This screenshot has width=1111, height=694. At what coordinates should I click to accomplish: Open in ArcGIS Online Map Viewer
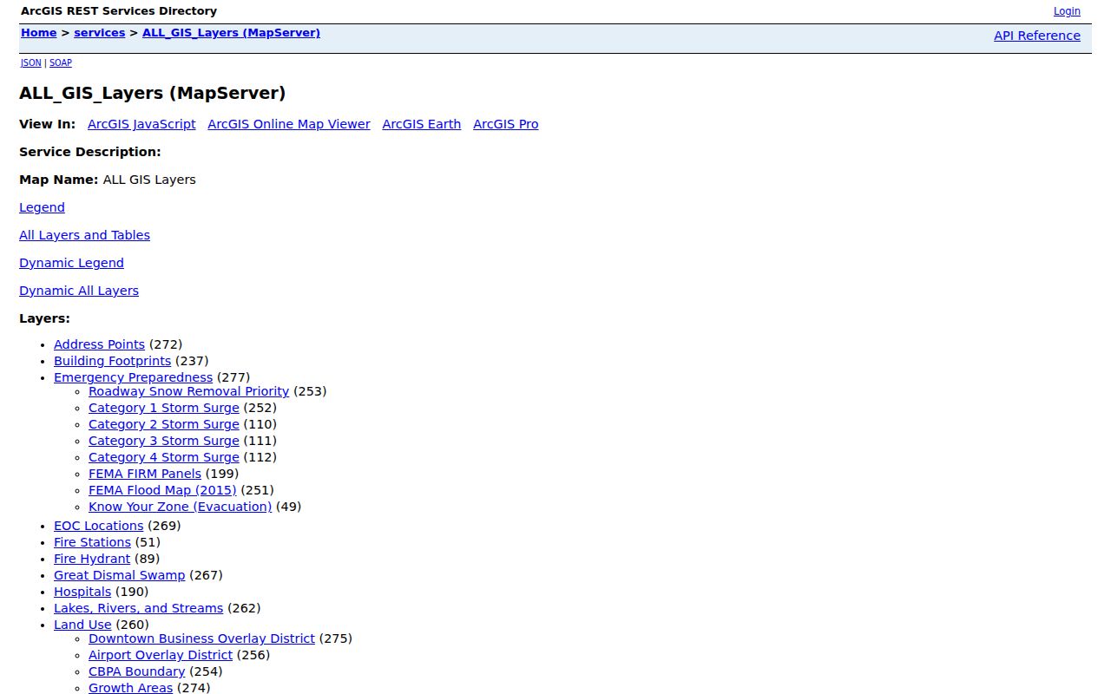pyautogui.click(x=289, y=124)
